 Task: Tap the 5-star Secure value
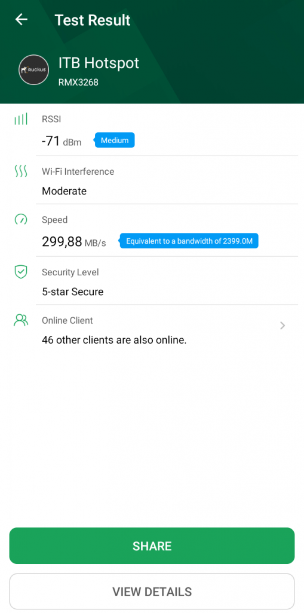point(73,292)
